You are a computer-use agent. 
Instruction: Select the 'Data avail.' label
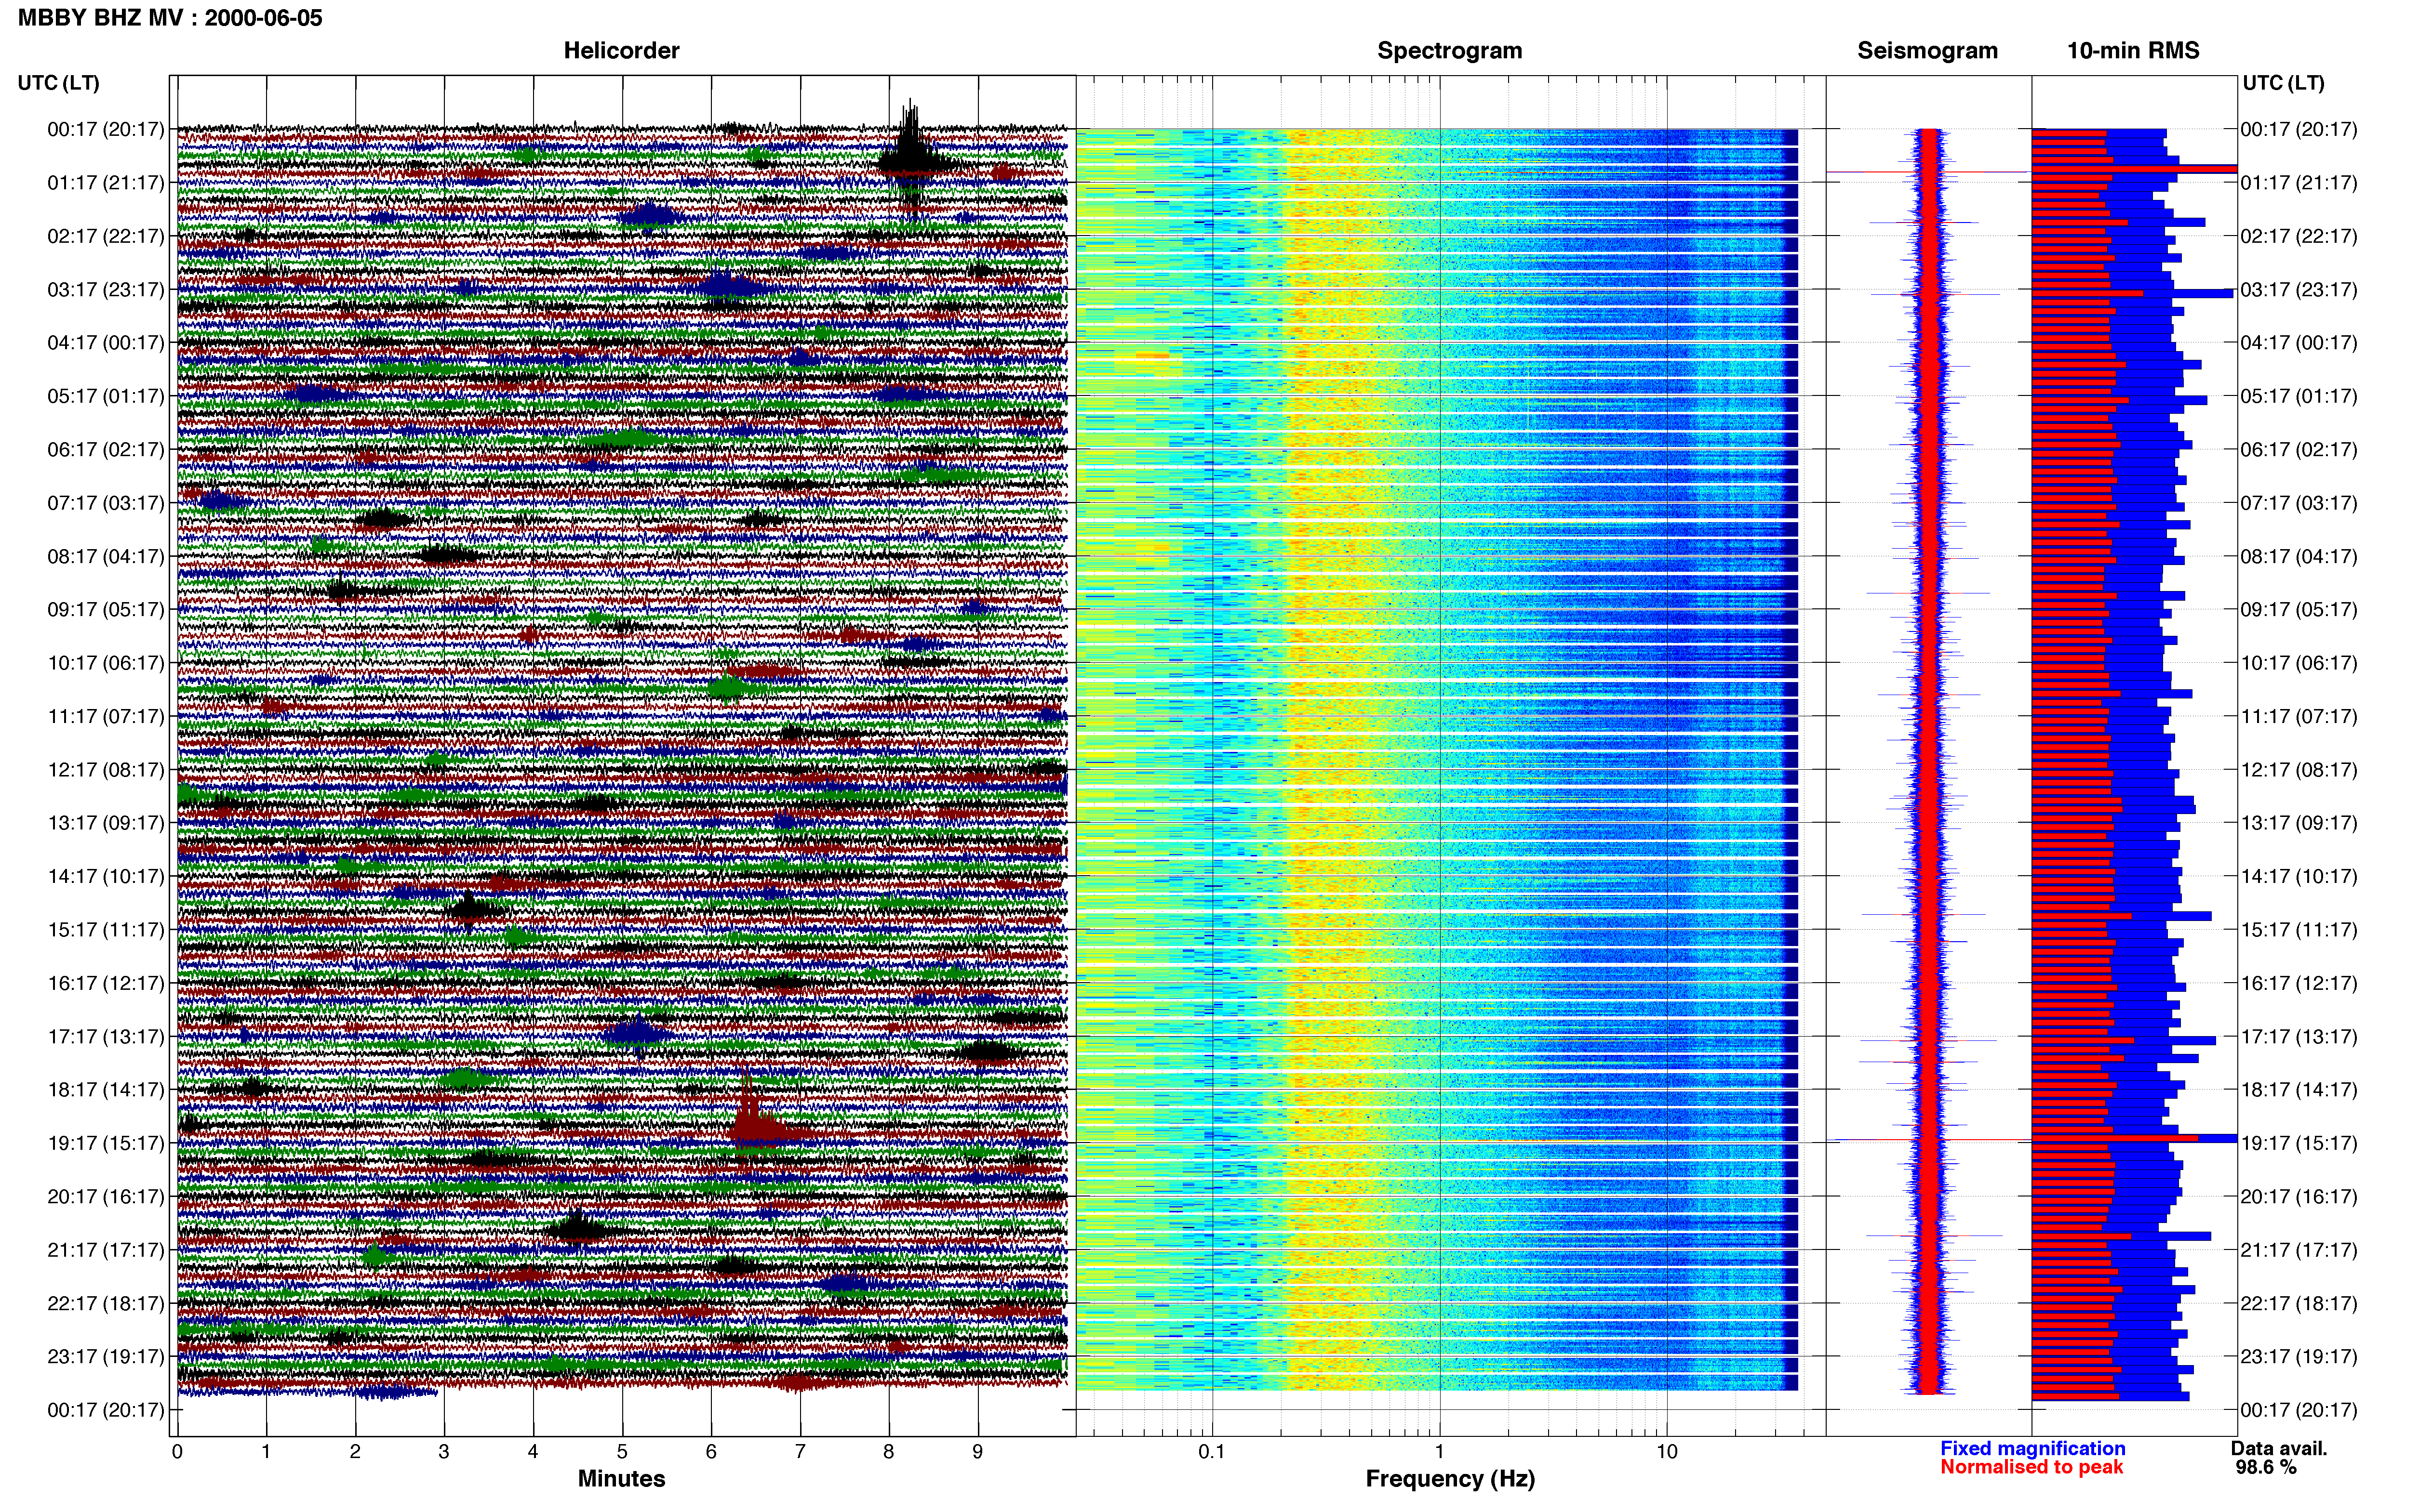pyautogui.click(x=2279, y=1448)
